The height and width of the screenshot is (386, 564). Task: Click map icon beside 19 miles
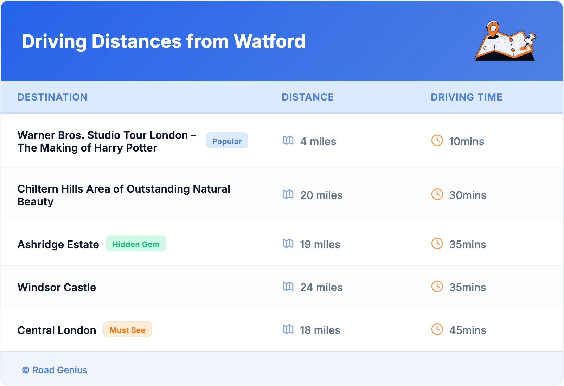point(288,244)
